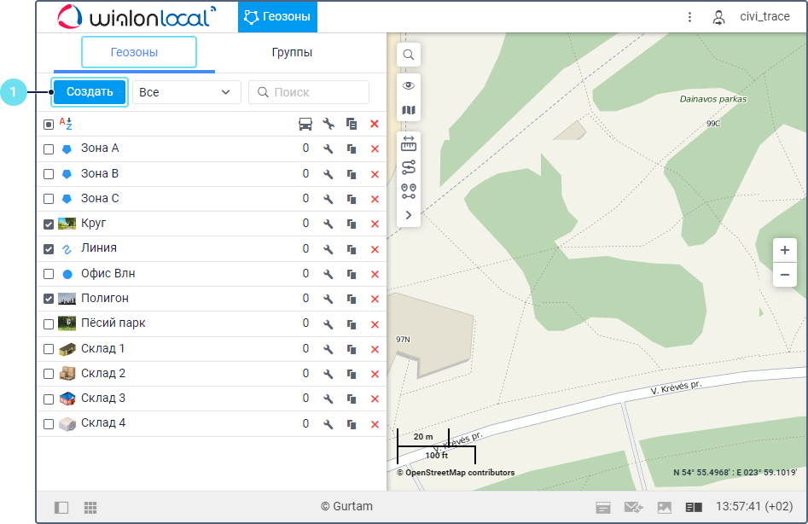Delete the Зона C geofence
Screen dimensions: 808x524
(x=375, y=199)
